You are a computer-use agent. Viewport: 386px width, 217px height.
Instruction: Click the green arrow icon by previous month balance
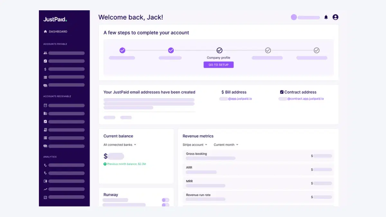[x=105, y=164]
